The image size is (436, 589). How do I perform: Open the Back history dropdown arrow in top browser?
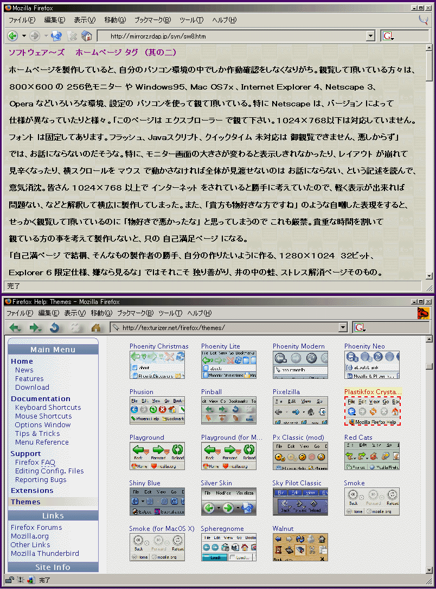click(x=24, y=36)
